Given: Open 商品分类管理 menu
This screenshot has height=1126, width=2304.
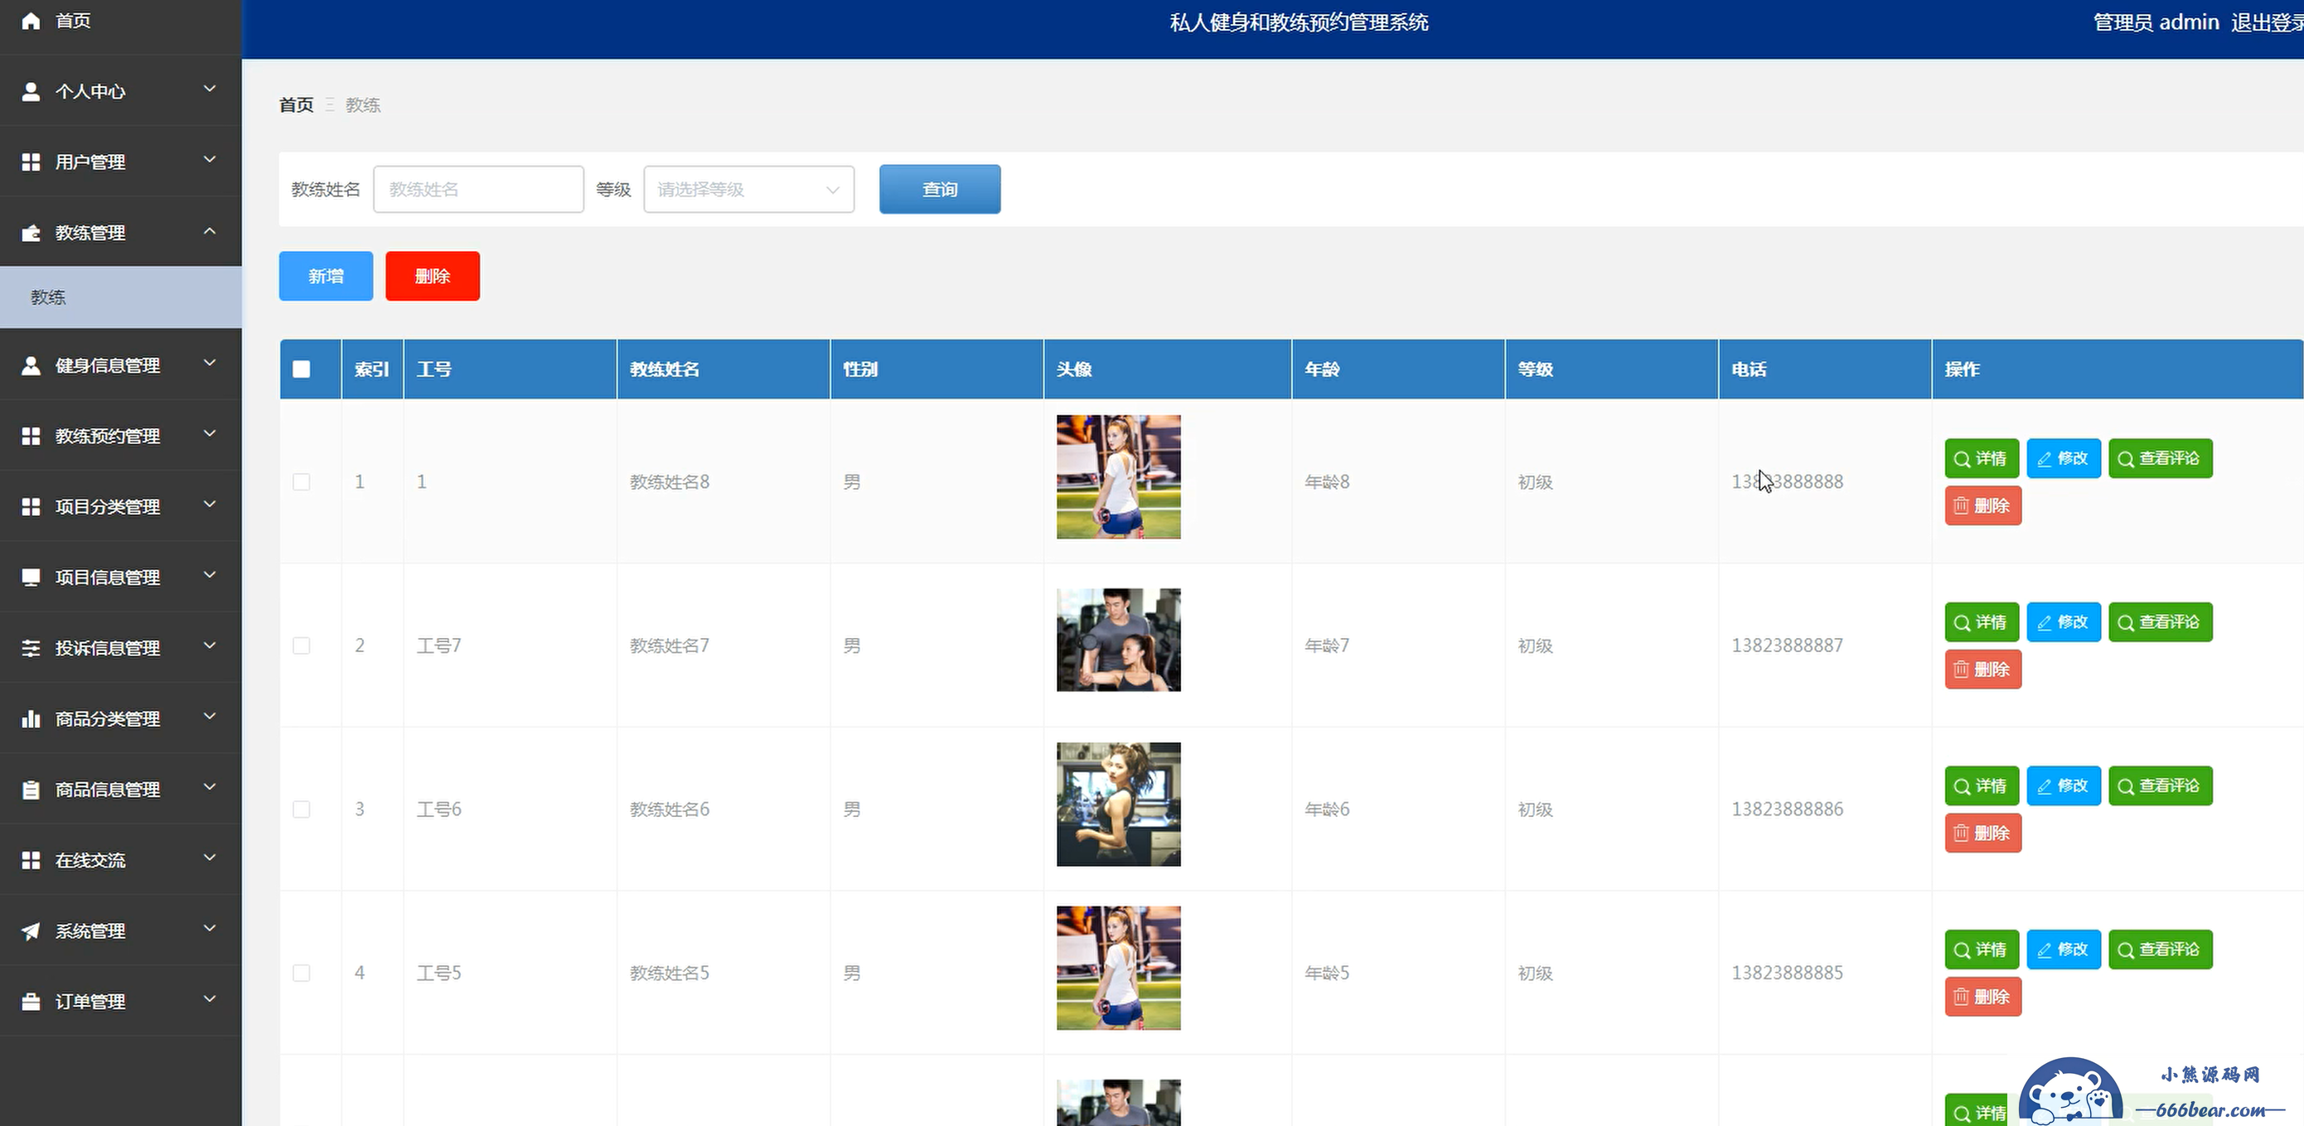Looking at the screenshot, I should click(x=121, y=718).
